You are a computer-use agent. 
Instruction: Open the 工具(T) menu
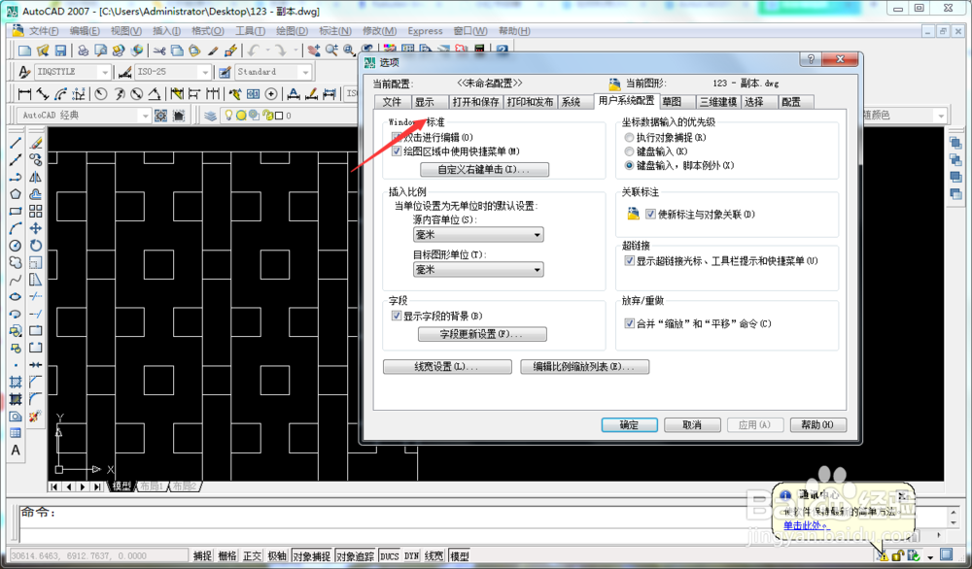250,31
